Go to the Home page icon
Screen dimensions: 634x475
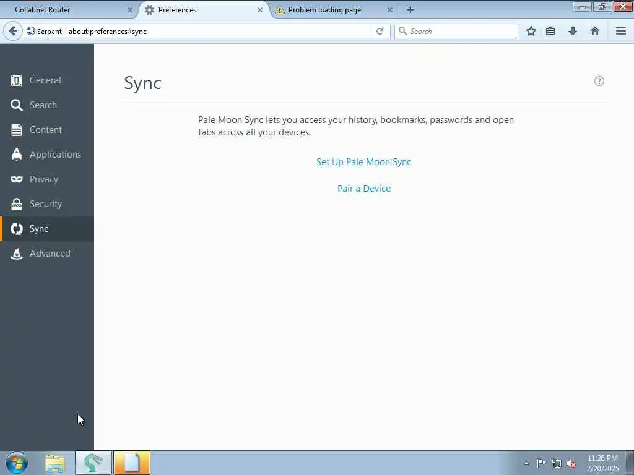[x=594, y=31]
